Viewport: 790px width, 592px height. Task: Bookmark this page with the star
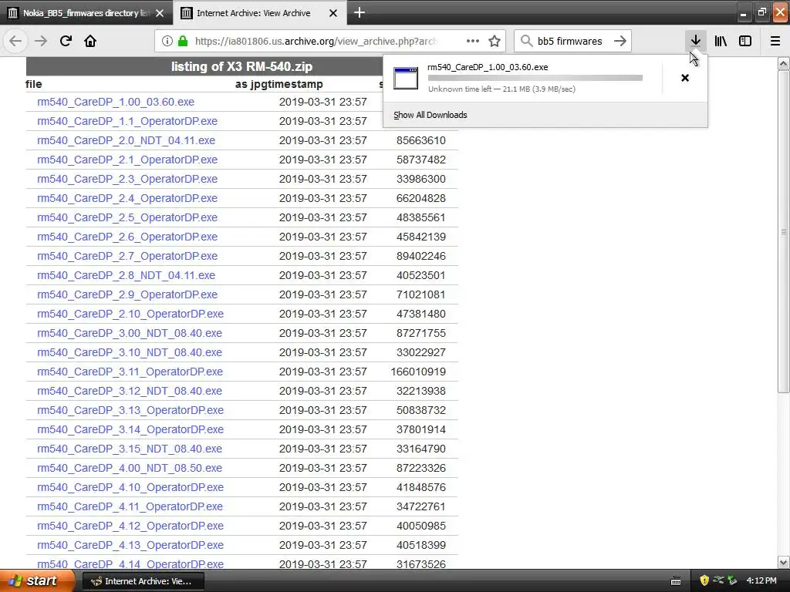495,41
